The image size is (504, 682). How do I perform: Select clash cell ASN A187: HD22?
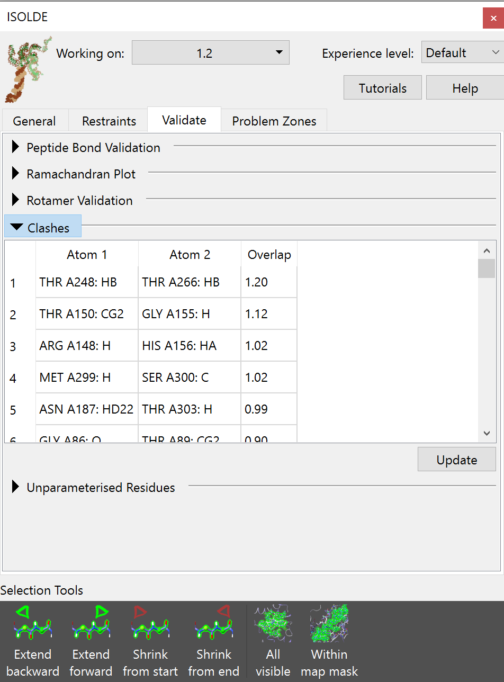[87, 409]
